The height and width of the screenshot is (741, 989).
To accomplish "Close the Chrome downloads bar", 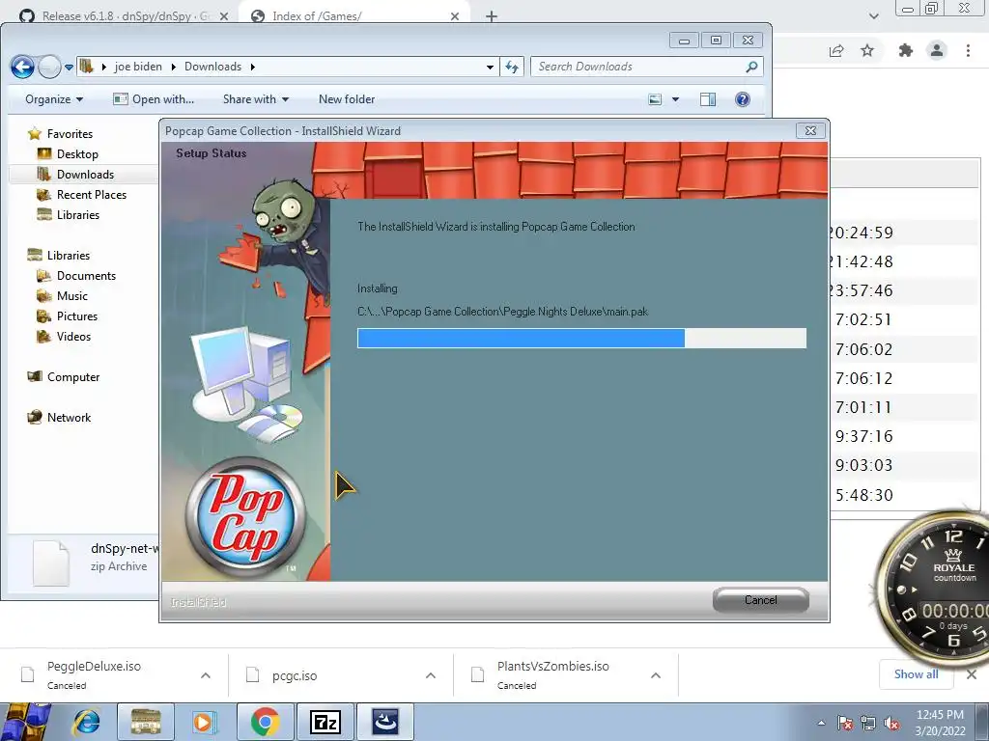I will 972,674.
